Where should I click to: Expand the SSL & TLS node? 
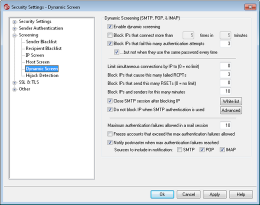(x=14, y=82)
